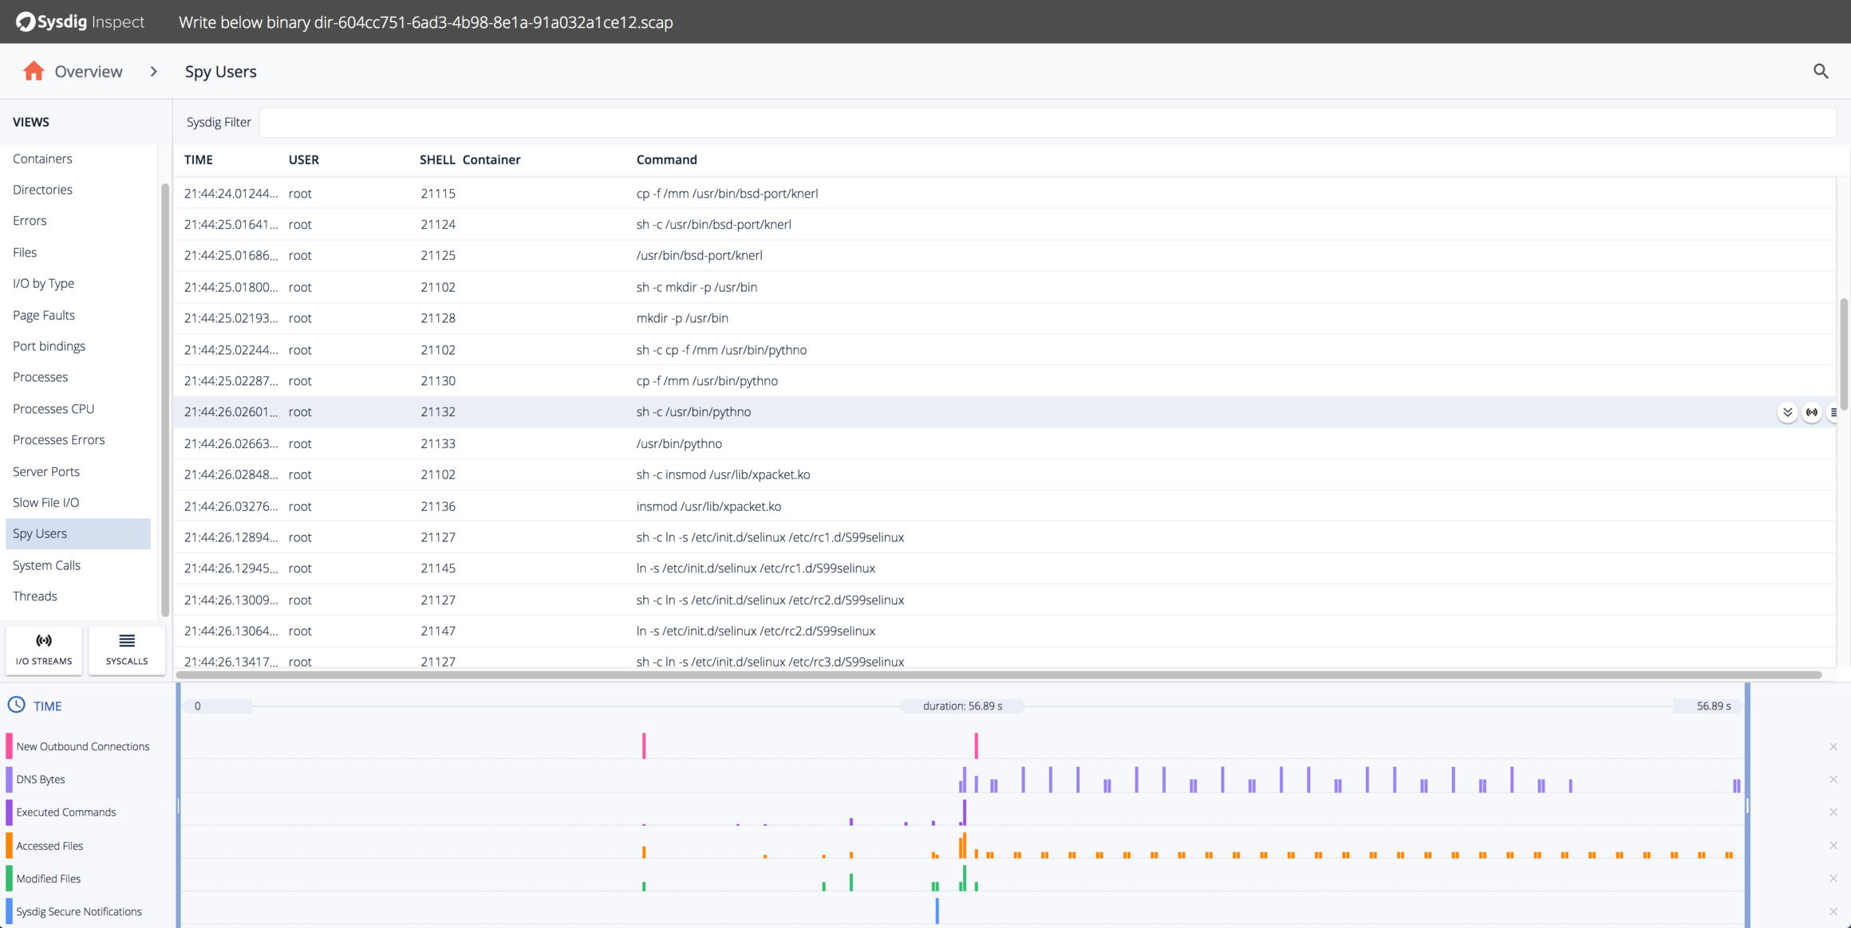Screen dimensions: 1851x928
Task: Remove Sysdig Secure Notifications timeline row
Action: point(1833,911)
